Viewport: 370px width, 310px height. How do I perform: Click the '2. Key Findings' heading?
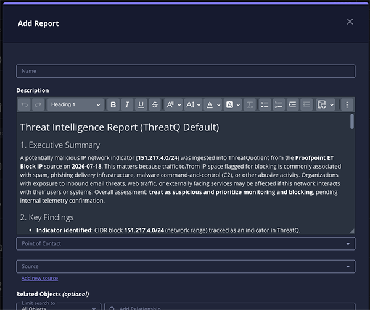47,217
